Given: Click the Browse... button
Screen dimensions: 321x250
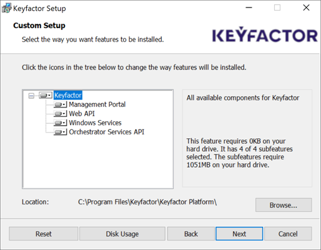Looking at the screenshot, I should tap(284, 205).
